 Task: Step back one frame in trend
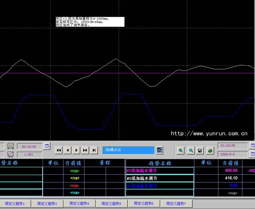click(67, 150)
